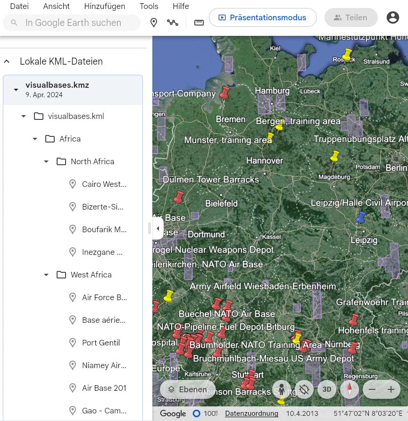Click the Cairo West placemark icon
The width and height of the screenshot is (408, 421).
73,184
